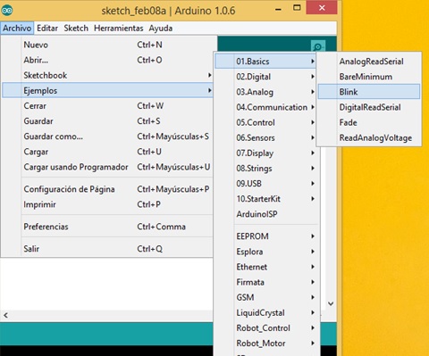Click the Arduino logo in title bar
This screenshot has width=429, height=356.
pyautogui.click(x=6, y=11)
